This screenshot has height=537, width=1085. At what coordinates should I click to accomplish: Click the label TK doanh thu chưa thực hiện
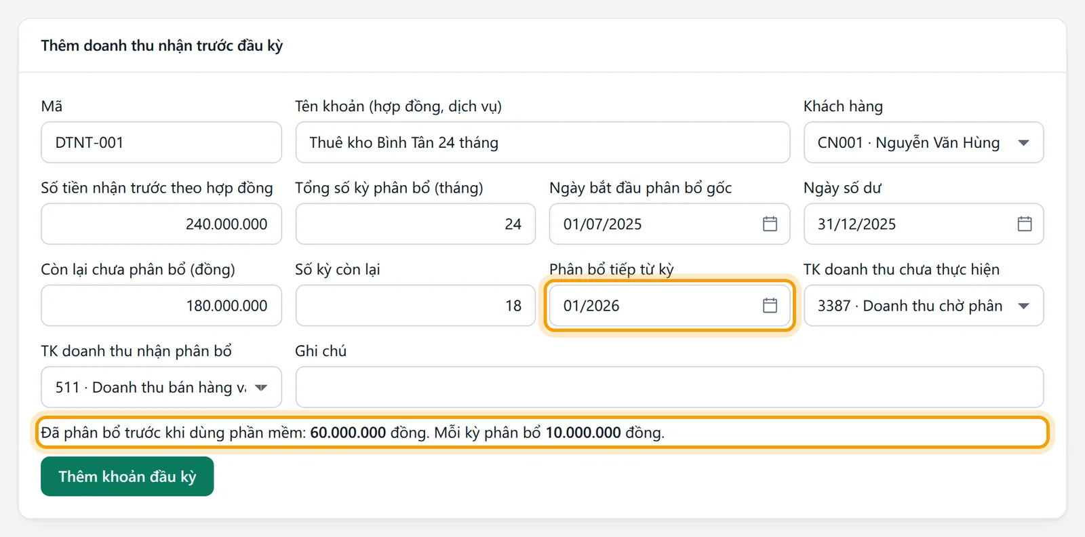click(x=902, y=270)
